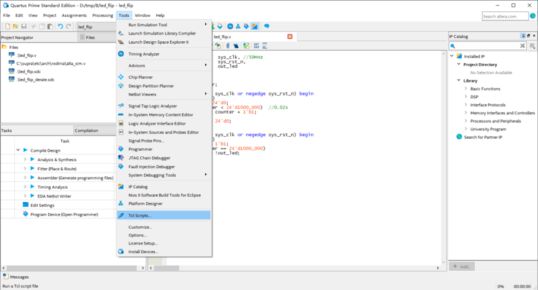The image size is (538, 290).
Task: Open the Compilation dropdown in Tasks panel
Action: coord(94,130)
